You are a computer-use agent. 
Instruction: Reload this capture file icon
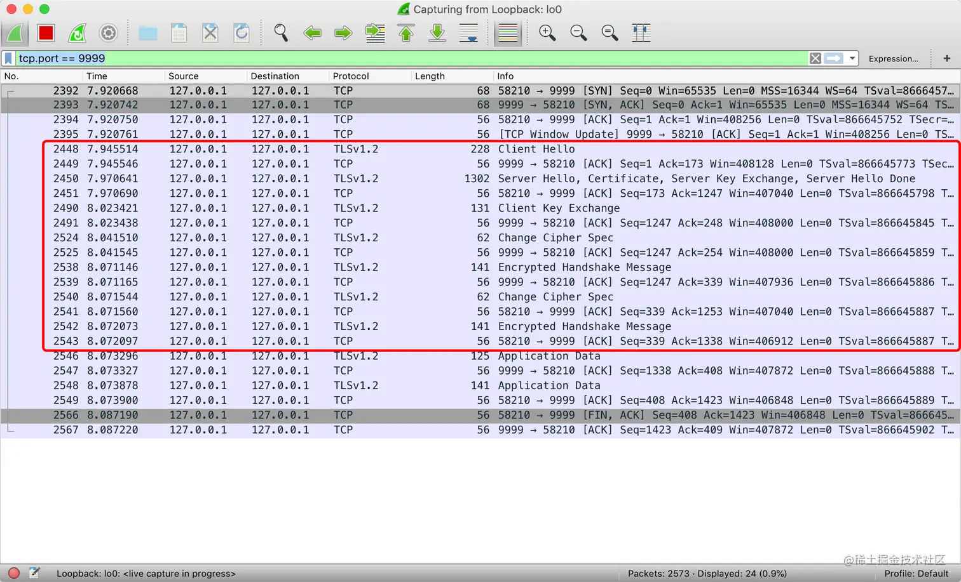tap(242, 33)
